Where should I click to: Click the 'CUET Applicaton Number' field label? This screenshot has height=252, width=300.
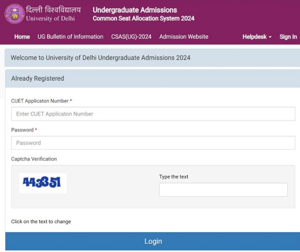(x=40, y=101)
